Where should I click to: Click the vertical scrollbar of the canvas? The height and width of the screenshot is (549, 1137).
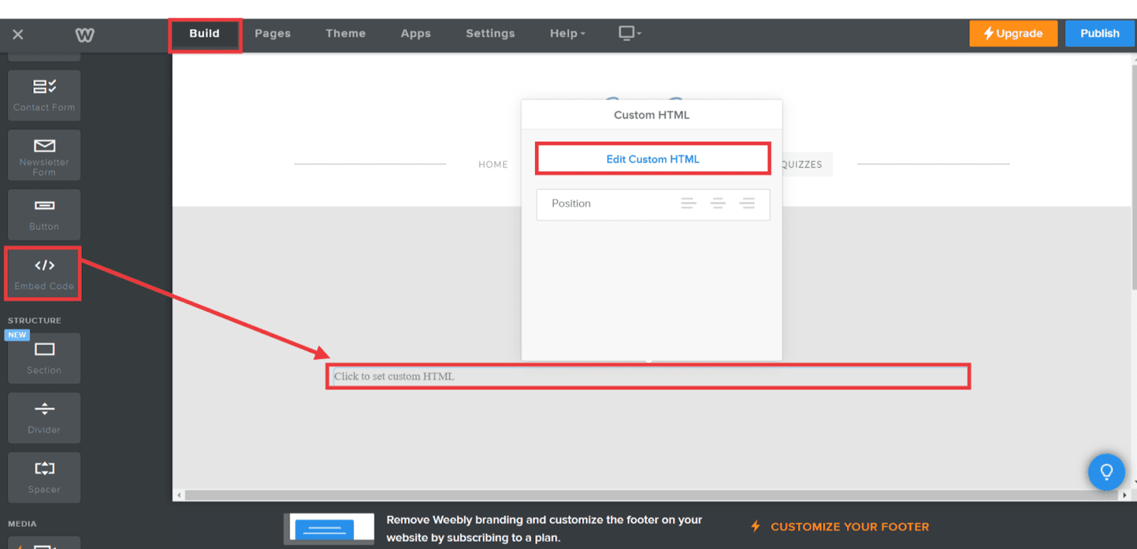[1134, 178]
